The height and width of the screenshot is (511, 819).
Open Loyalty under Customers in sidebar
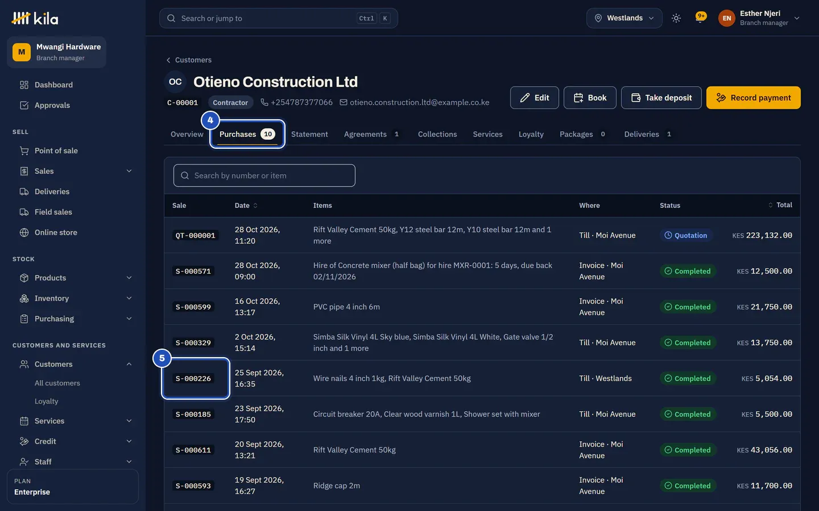tap(47, 401)
